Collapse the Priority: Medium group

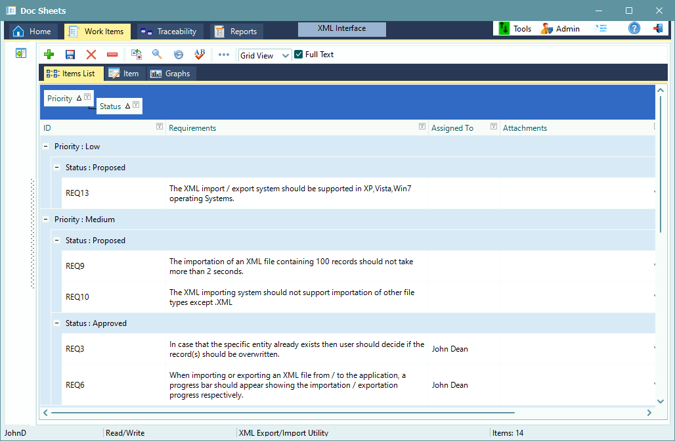(x=45, y=218)
